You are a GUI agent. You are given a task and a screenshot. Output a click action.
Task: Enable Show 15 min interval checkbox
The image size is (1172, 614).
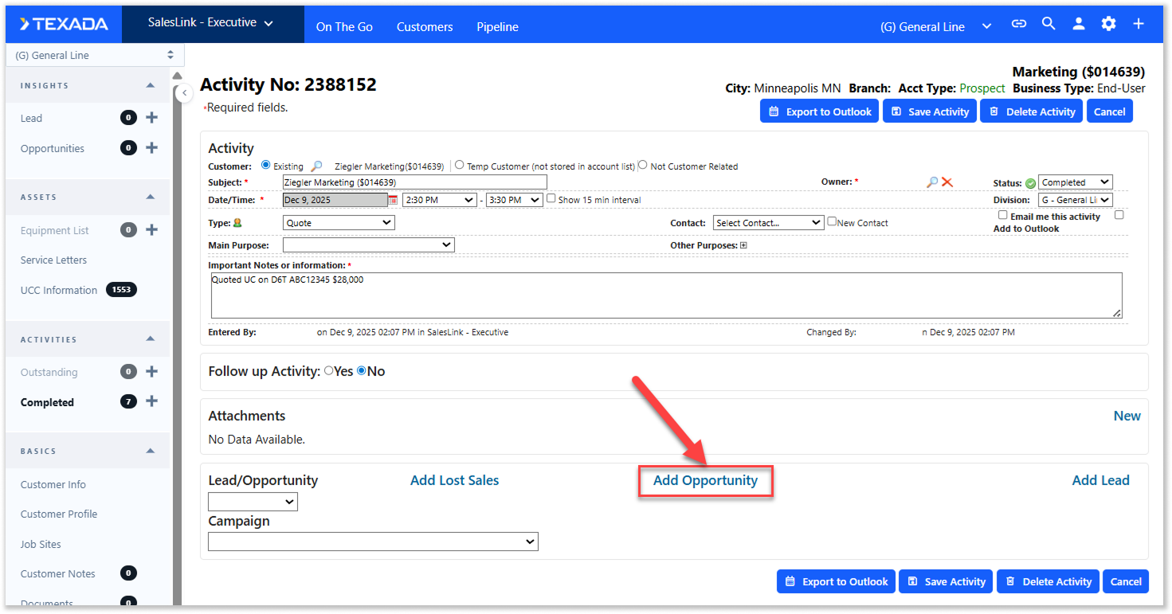[x=551, y=199]
